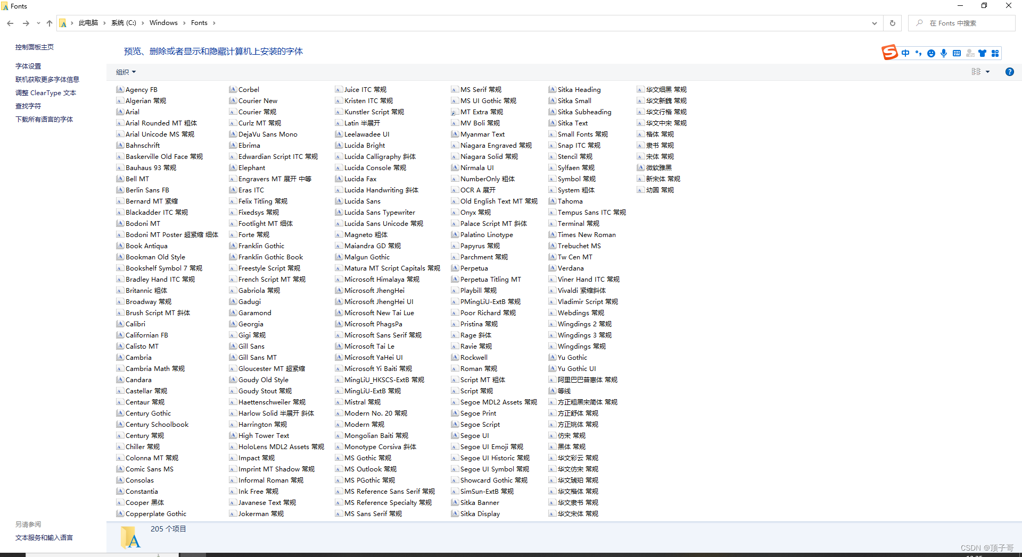The width and height of the screenshot is (1022, 557).
Task: Open the virtual keyboard from the Sogou toolbar
Action: tap(957, 53)
